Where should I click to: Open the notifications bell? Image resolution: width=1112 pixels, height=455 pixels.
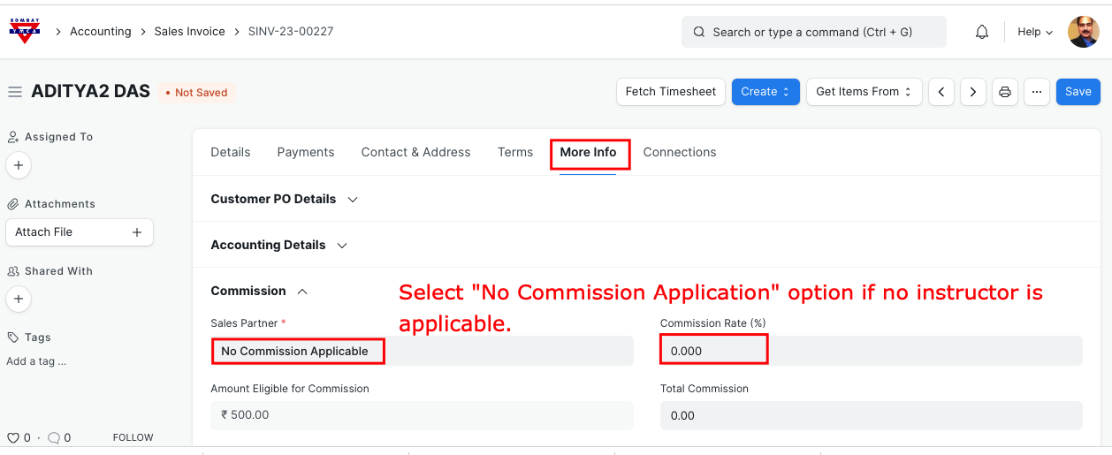point(981,32)
